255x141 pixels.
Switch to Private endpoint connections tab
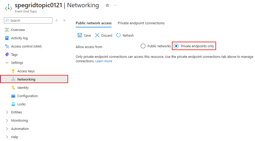point(141,23)
